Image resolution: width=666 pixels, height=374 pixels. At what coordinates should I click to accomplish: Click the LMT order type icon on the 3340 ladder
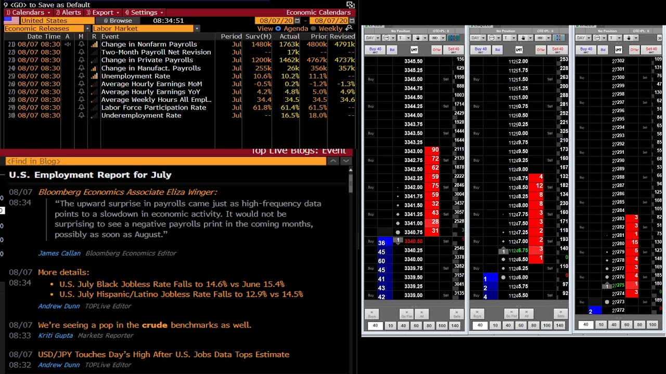click(x=414, y=49)
